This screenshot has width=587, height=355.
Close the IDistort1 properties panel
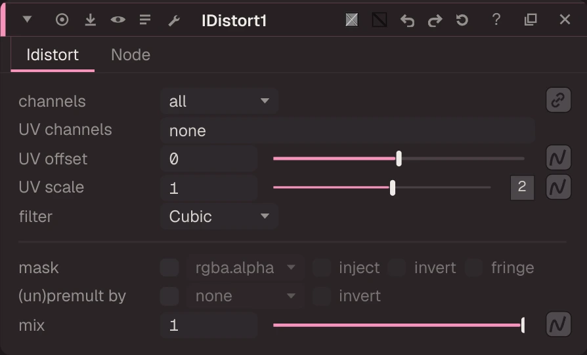pos(565,20)
